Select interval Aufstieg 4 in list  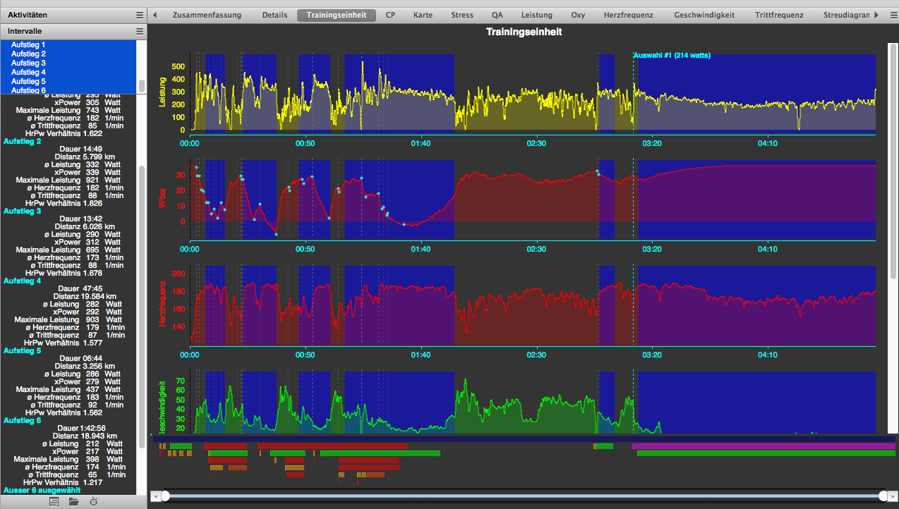click(69, 72)
